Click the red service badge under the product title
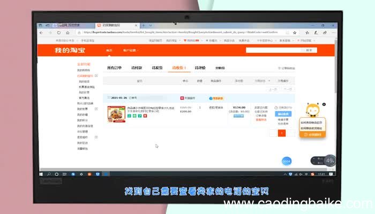This screenshot has height=214, width=375. click(145, 116)
